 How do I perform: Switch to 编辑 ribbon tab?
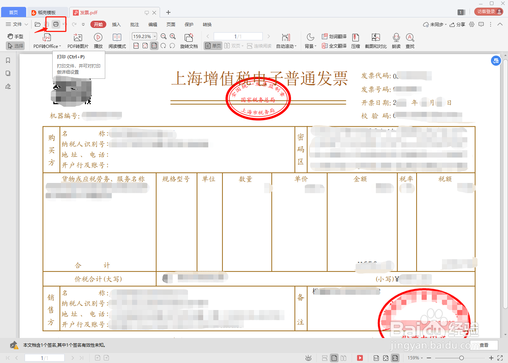tap(153, 24)
